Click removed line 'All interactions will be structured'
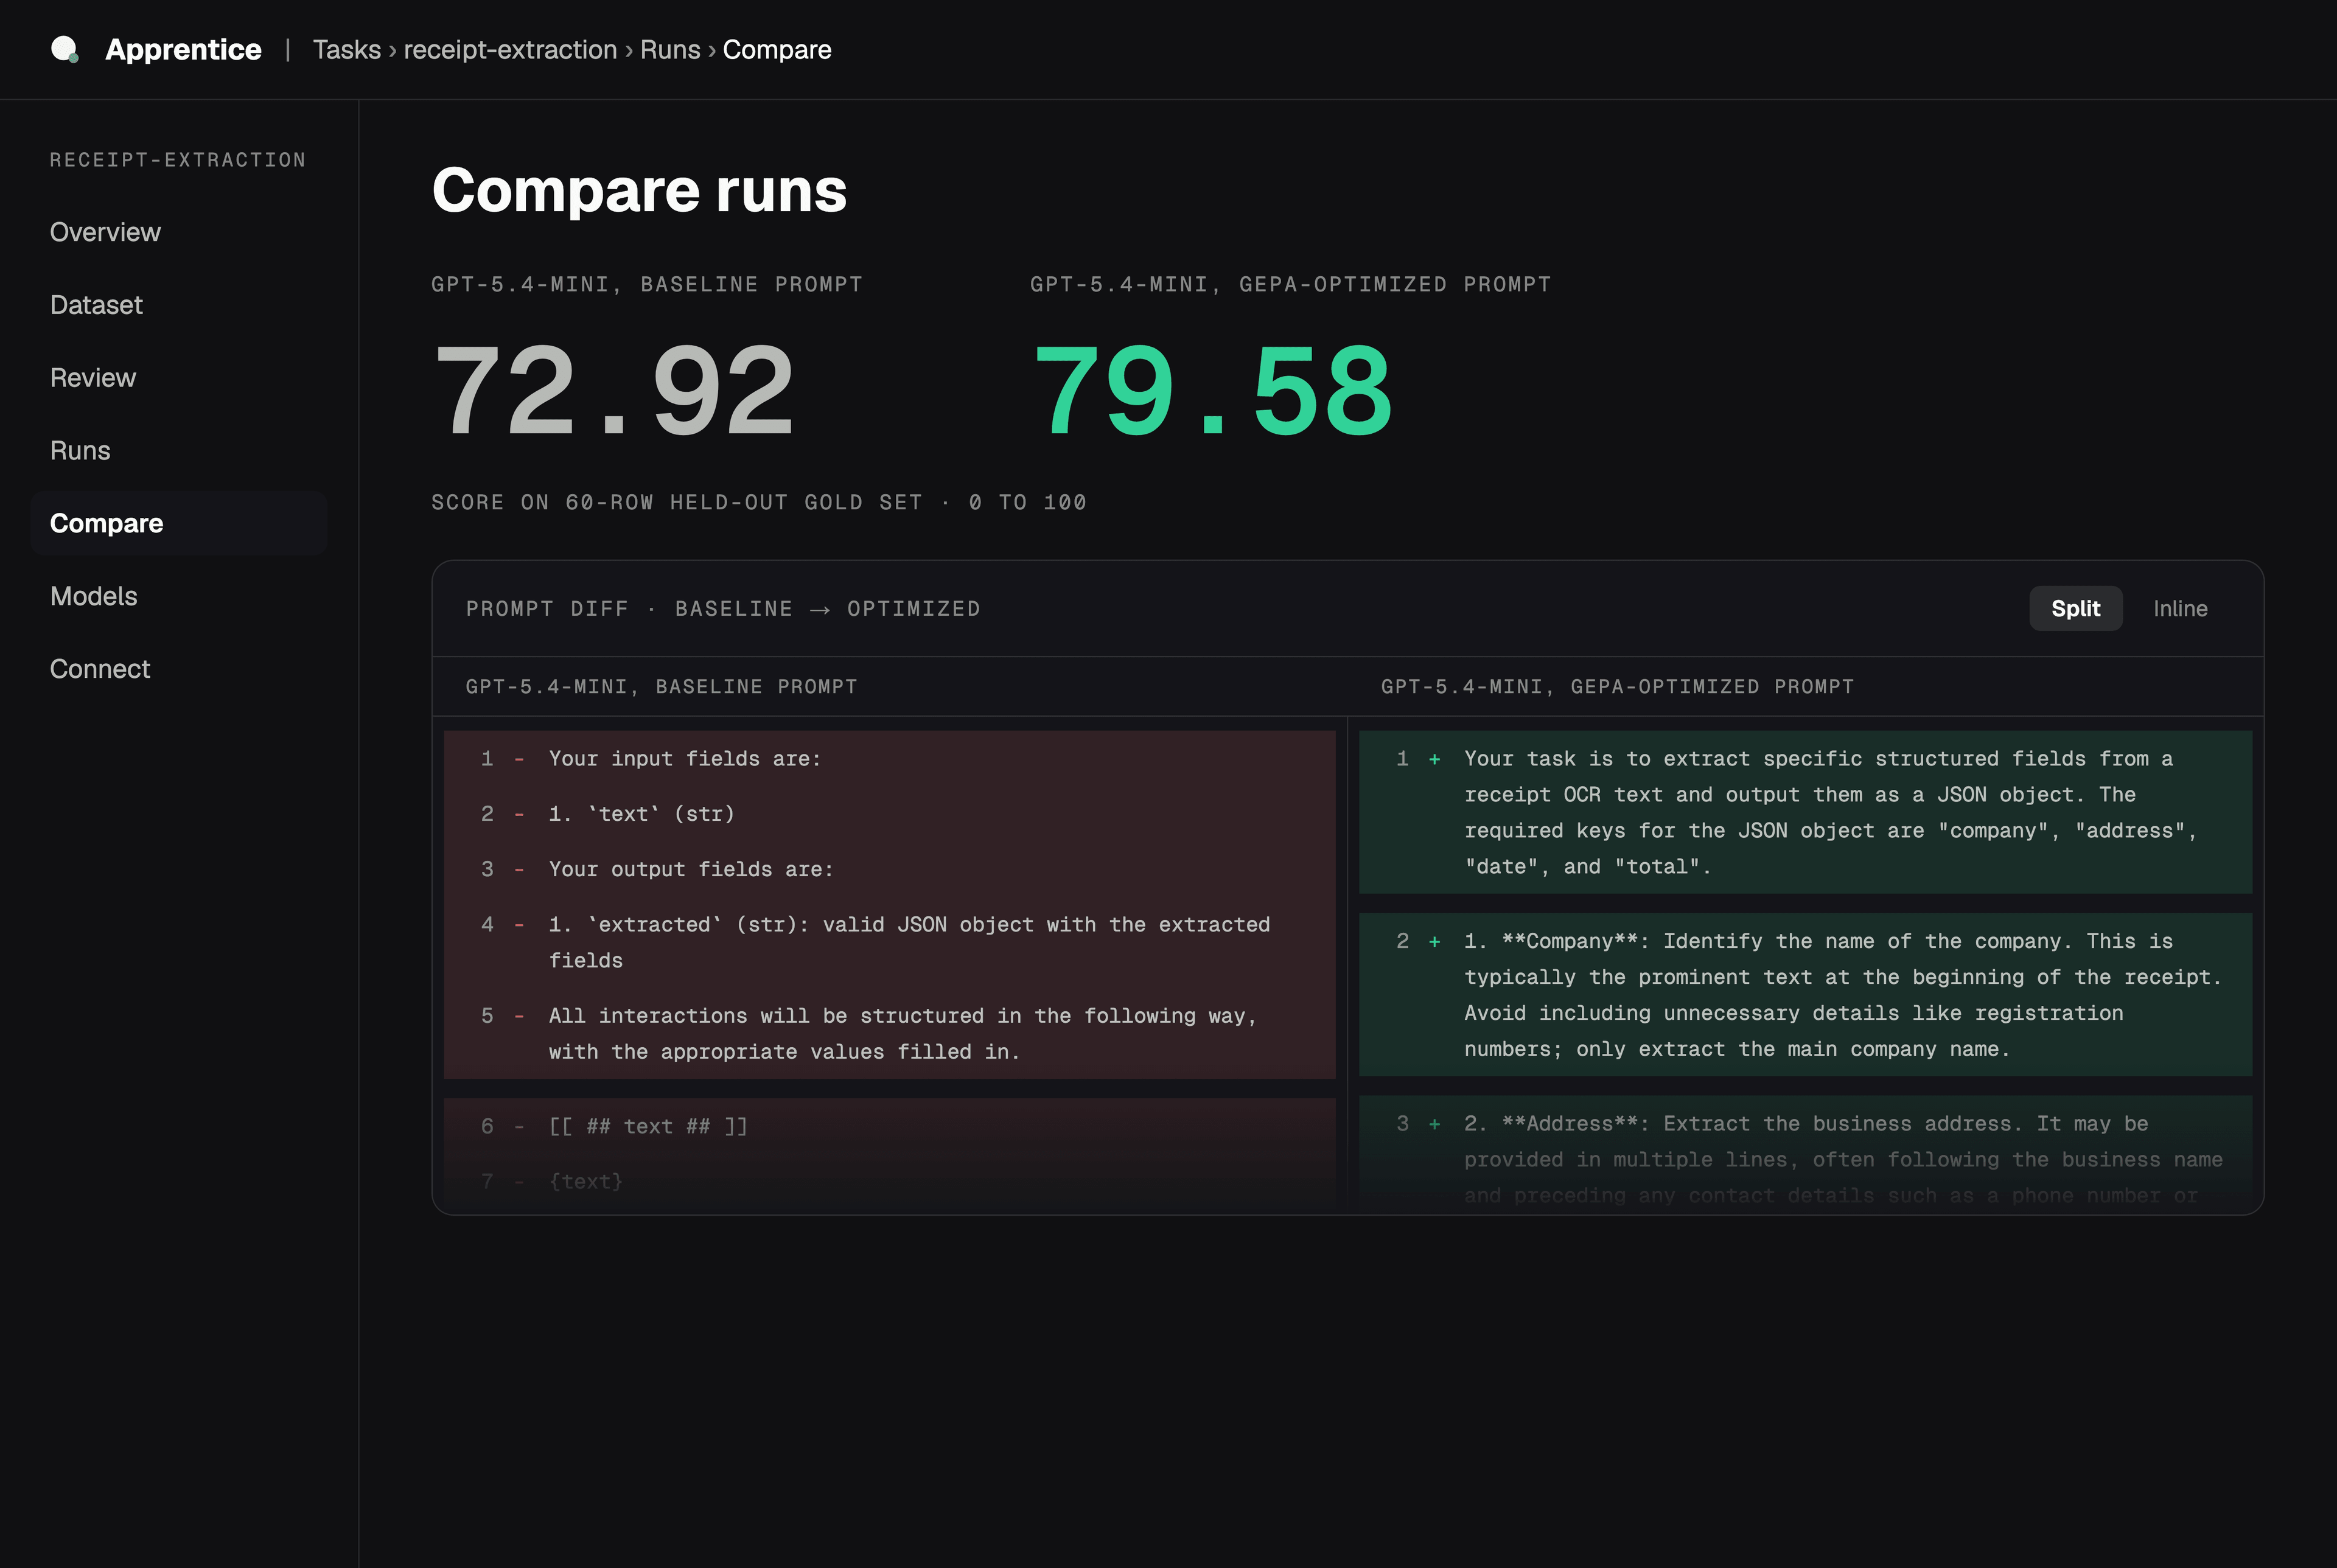Image resolution: width=2337 pixels, height=1568 pixels. [889, 1034]
